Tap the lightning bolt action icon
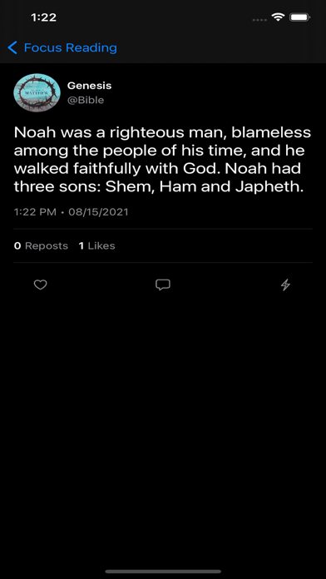 285,285
